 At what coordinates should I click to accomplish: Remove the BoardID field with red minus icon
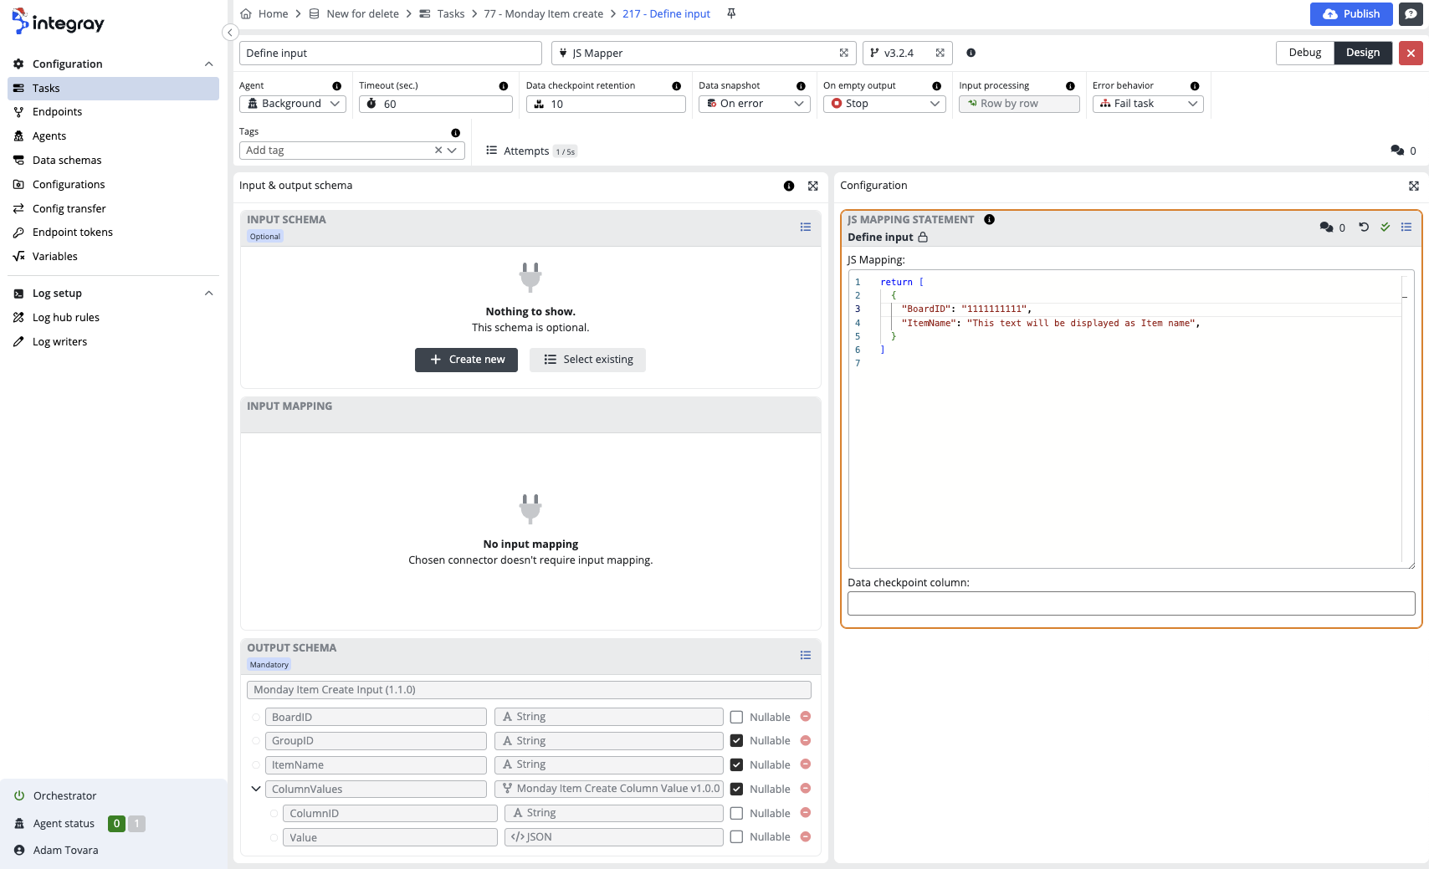point(806,717)
